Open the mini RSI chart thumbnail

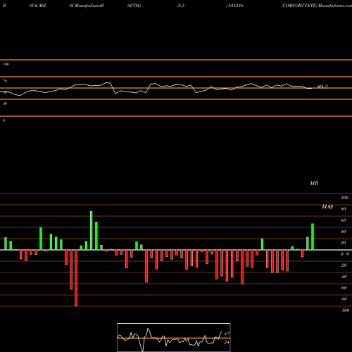(174, 337)
